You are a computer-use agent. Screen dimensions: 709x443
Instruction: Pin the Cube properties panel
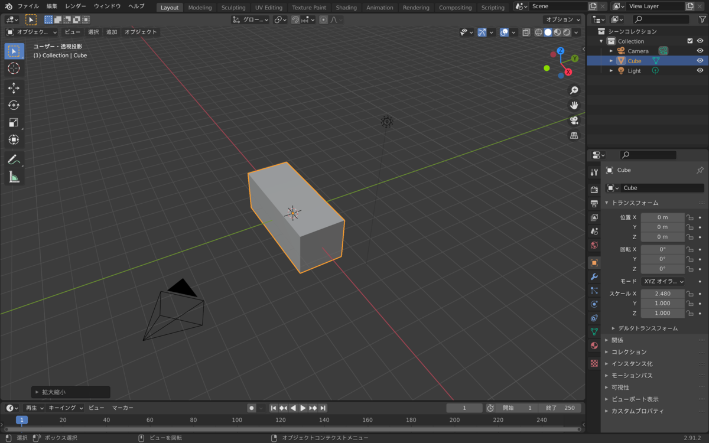700,170
